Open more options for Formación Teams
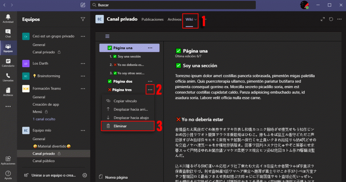The image size is (346, 182). point(83,89)
